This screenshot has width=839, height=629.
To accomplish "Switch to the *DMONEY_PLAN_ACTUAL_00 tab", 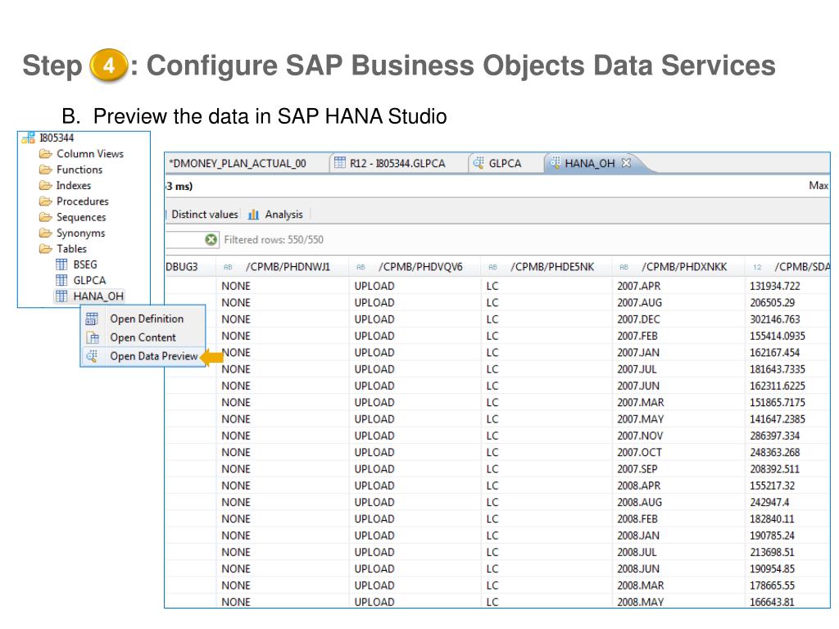I will coord(238,164).
